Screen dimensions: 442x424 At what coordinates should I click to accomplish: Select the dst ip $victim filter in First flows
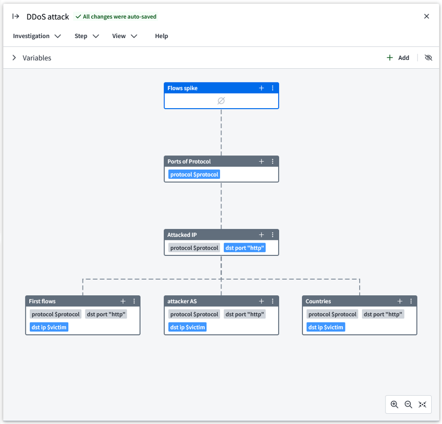[49, 327]
